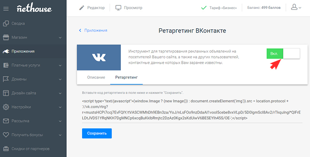Click the back chevron beside Приложения
The width and height of the screenshot is (310, 157).
pyautogui.click(x=80, y=31)
